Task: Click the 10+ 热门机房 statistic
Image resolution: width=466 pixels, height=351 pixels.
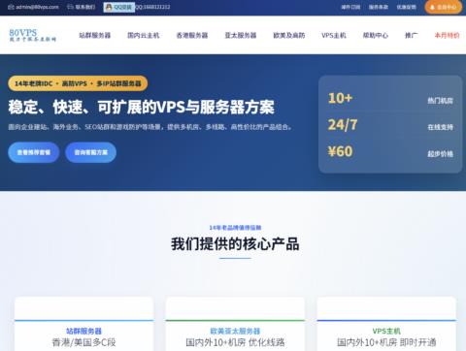Action: pyautogui.click(x=390, y=99)
